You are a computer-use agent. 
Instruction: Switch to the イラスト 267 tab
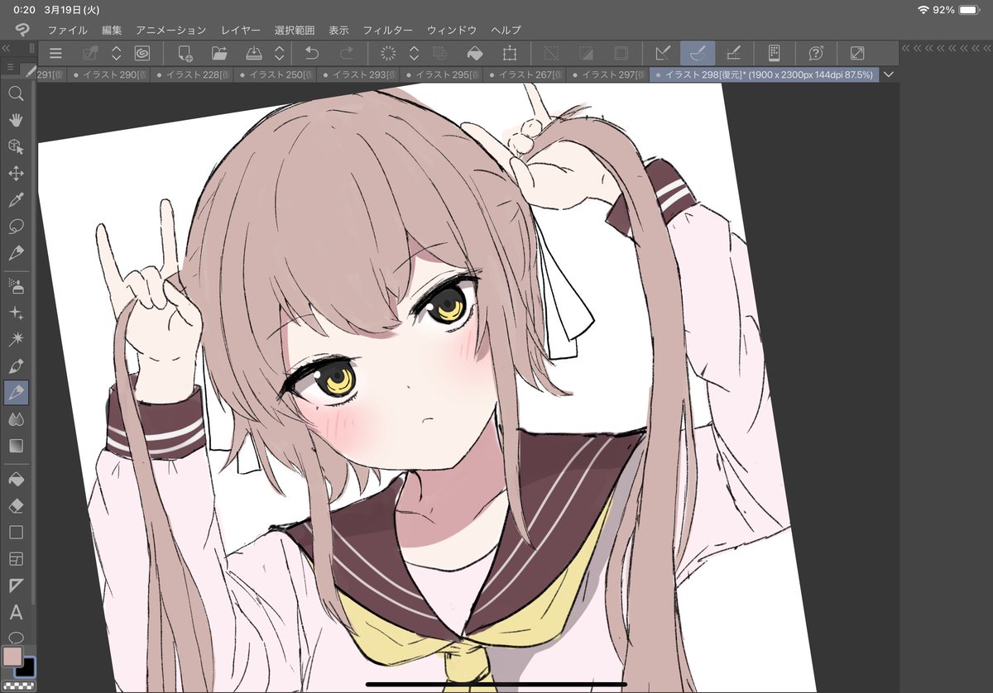[525, 74]
